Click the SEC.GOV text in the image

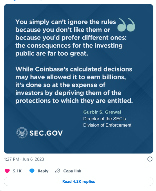46,133
